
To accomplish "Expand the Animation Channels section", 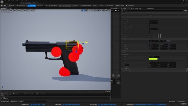I will [122, 71].
